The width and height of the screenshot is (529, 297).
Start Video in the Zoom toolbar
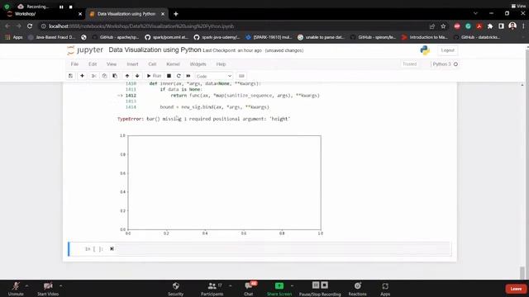(48, 289)
